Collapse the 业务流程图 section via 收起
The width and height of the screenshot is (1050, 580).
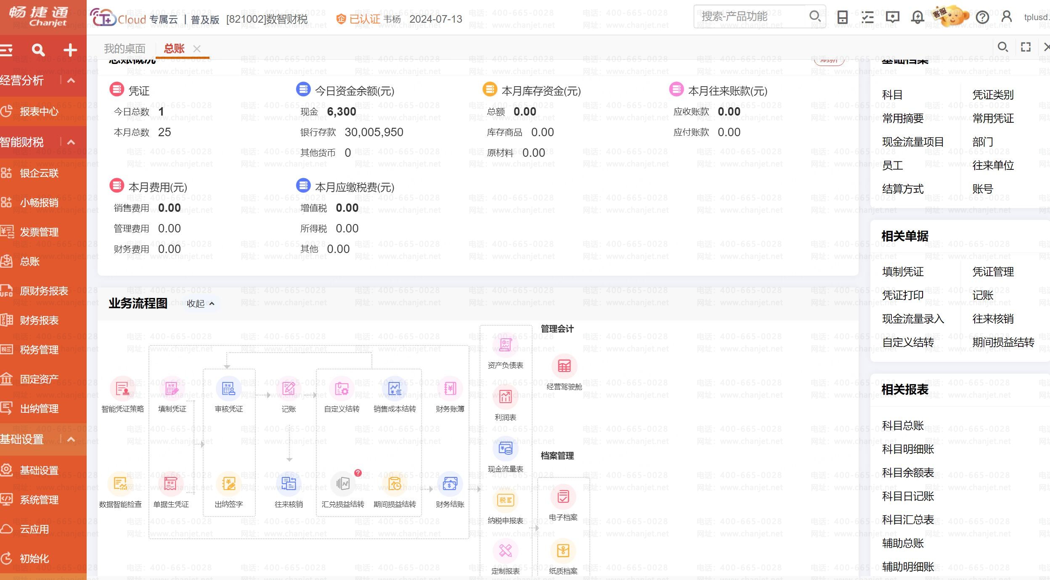tap(200, 303)
